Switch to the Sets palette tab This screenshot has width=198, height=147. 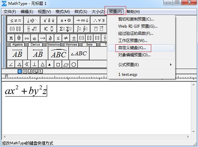click(89, 45)
